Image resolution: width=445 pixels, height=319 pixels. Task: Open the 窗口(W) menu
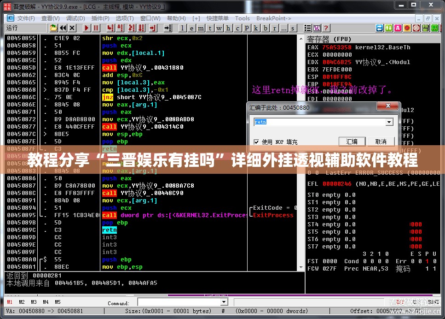pyautogui.click(x=150, y=18)
